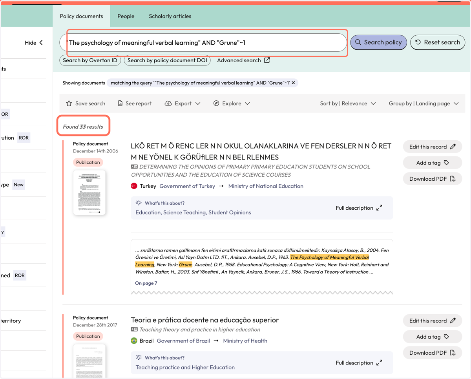Screen dimensions: 471x379
Task: Download PDF of the Turkey document
Action: point(432,179)
